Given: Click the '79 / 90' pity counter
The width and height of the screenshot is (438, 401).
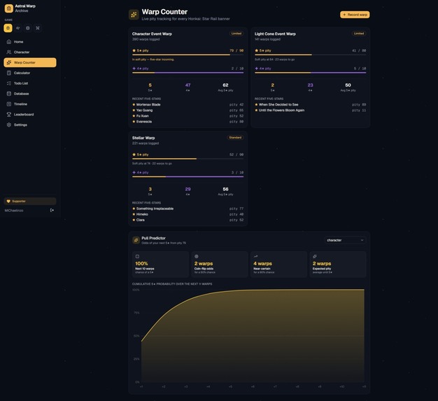Looking at the screenshot, I should pos(236,50).
